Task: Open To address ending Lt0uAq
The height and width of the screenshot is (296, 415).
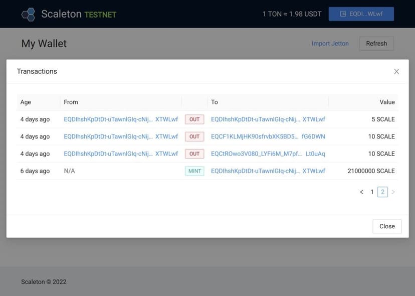Action: pos(268,154)
